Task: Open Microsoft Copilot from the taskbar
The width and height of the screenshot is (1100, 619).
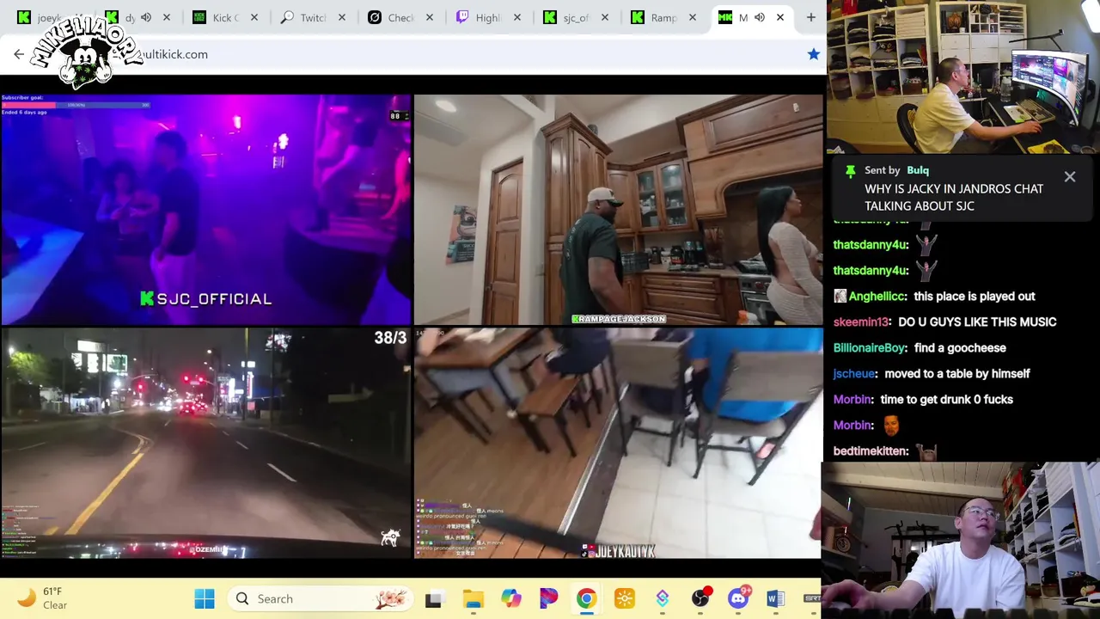Action: pyautogui.click(x=511, y=598)
